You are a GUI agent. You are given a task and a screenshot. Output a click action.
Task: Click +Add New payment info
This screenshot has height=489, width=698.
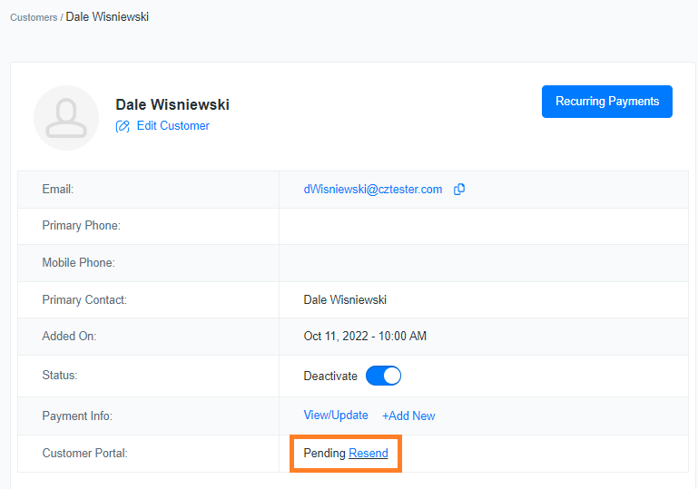coord(408,416)
